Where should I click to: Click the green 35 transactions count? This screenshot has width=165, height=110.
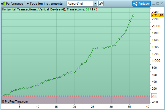click(87, 9)
